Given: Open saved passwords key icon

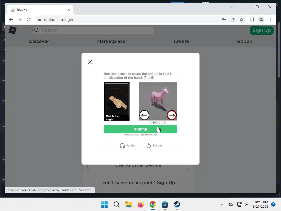Looking at the screenshot, I should click(x=224, y=20).
